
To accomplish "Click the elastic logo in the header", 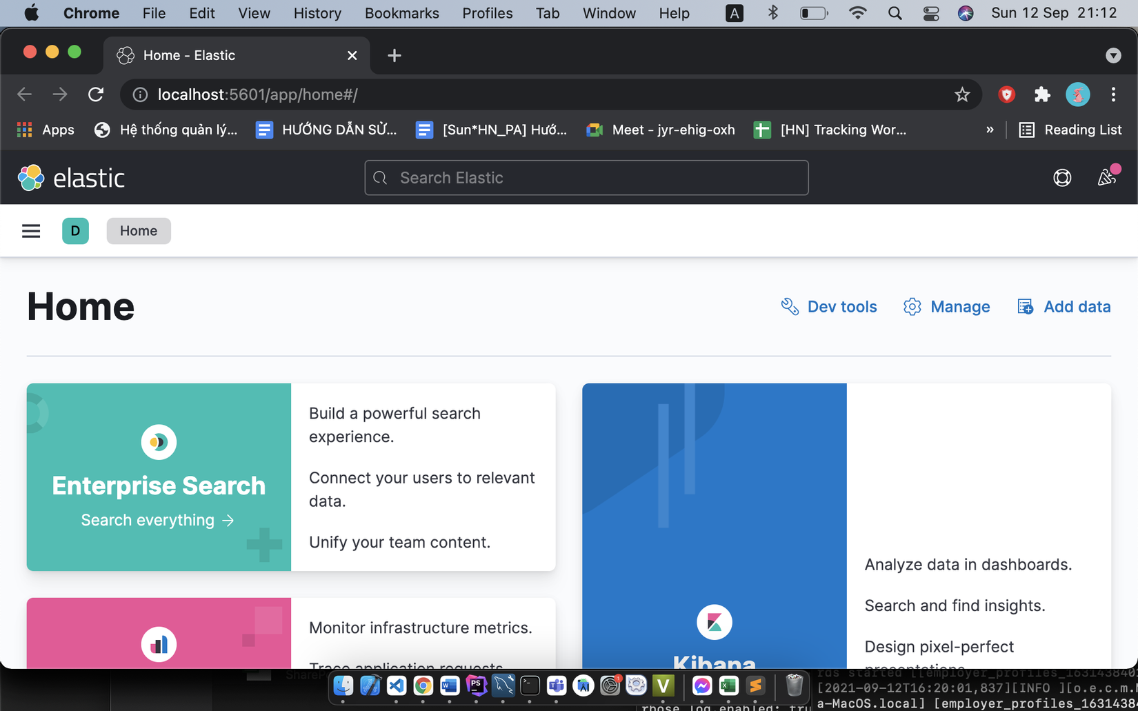I will (x=71, y=178).
